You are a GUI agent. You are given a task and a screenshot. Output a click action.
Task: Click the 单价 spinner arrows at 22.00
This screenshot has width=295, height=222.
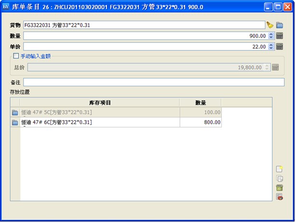coord(271,47)
